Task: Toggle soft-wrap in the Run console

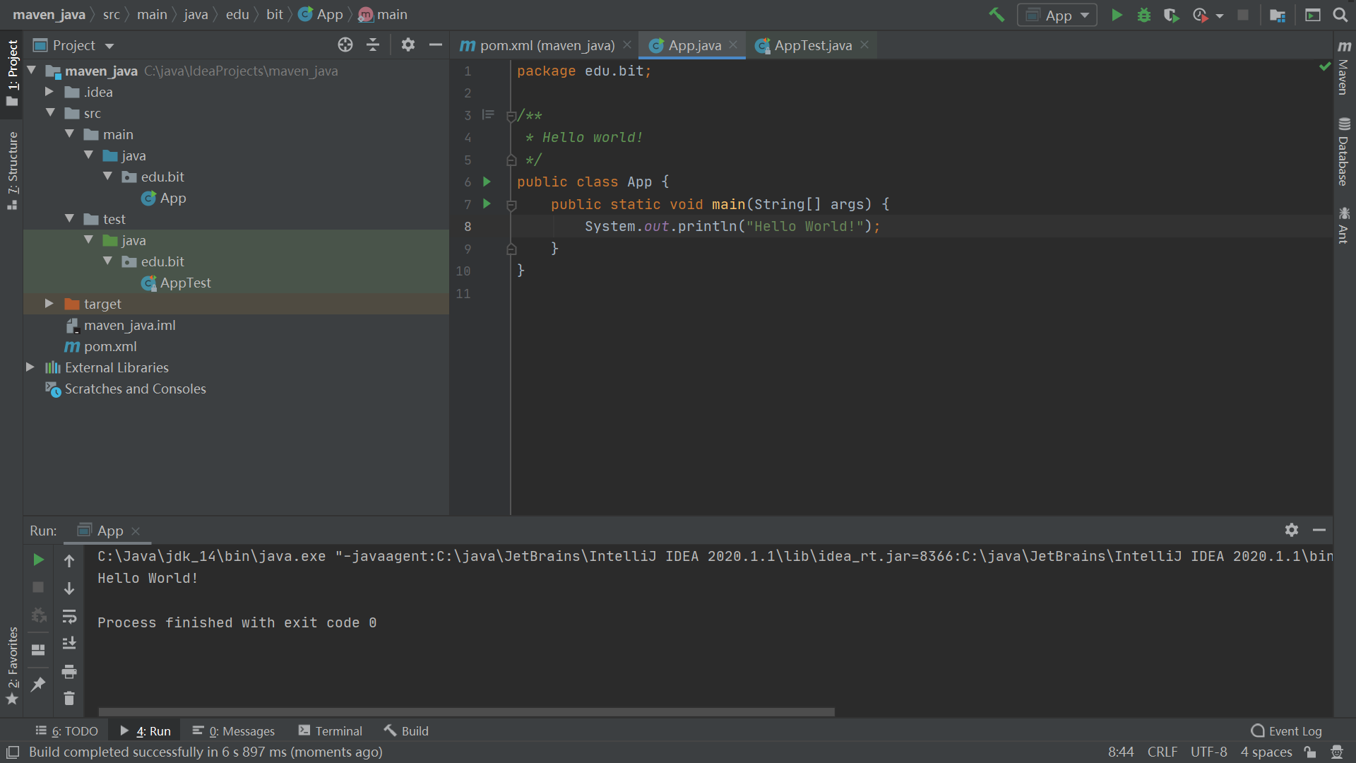Action: tap(69, 616)
